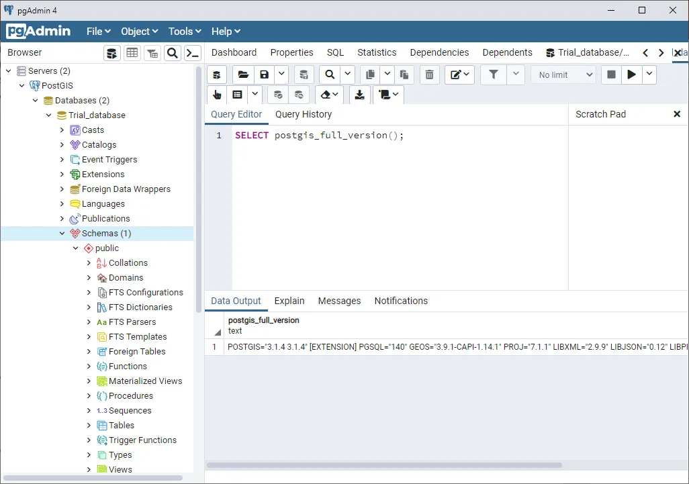This screenshot has height=484, width=689.
Task: Open the No limit rows dropdown
Action: (564, 75)
